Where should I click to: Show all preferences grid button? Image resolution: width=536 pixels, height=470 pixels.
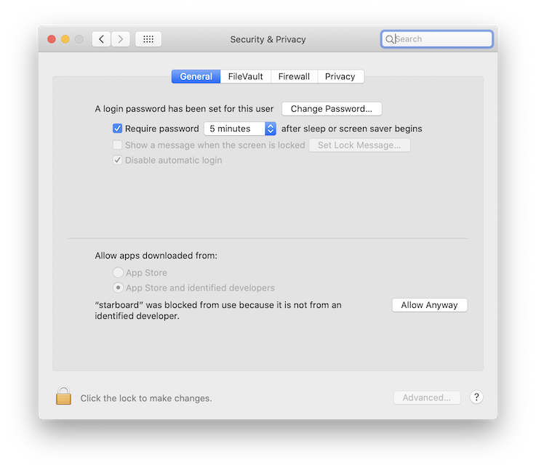pos(148,39)
